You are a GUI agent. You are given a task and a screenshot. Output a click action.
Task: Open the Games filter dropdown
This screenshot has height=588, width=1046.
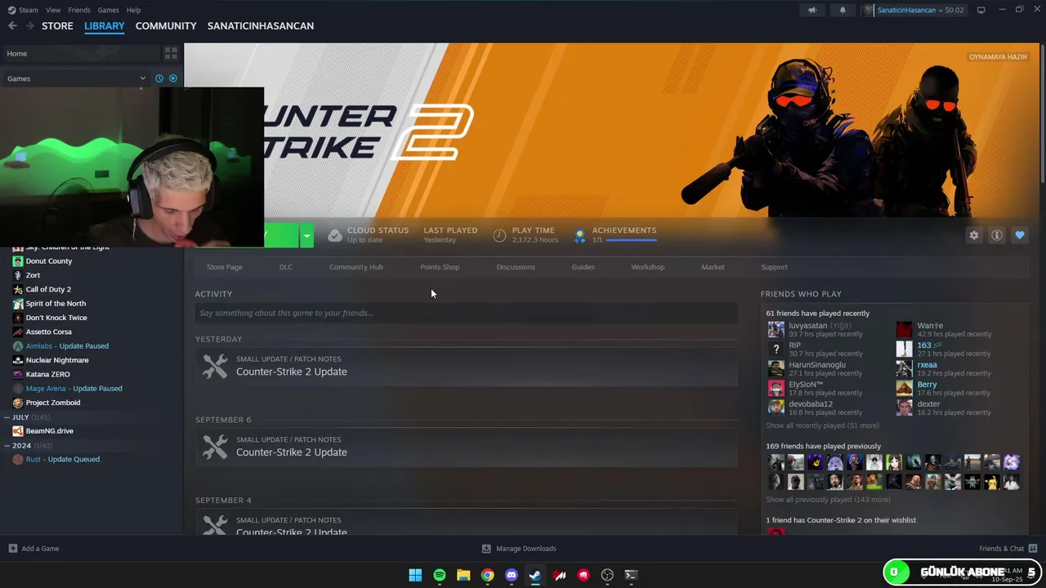click(76, 78)
